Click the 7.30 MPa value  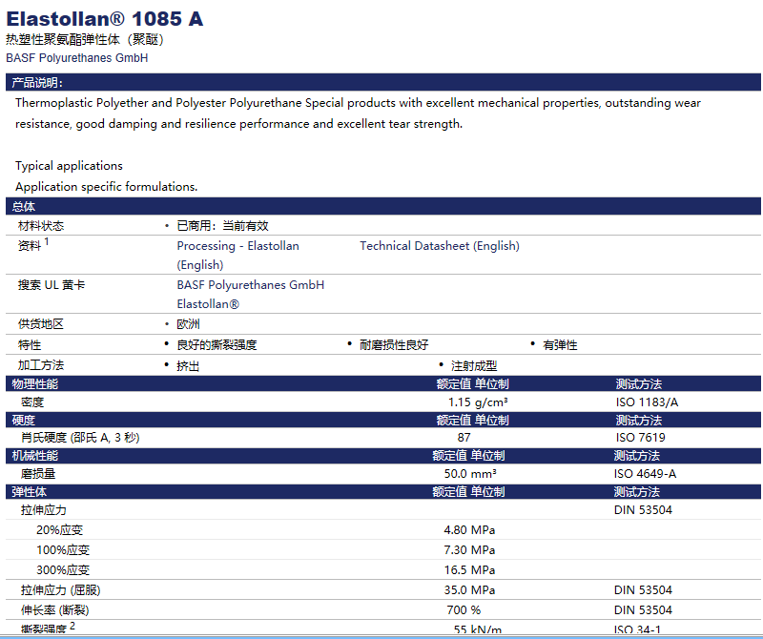[469, 550]
